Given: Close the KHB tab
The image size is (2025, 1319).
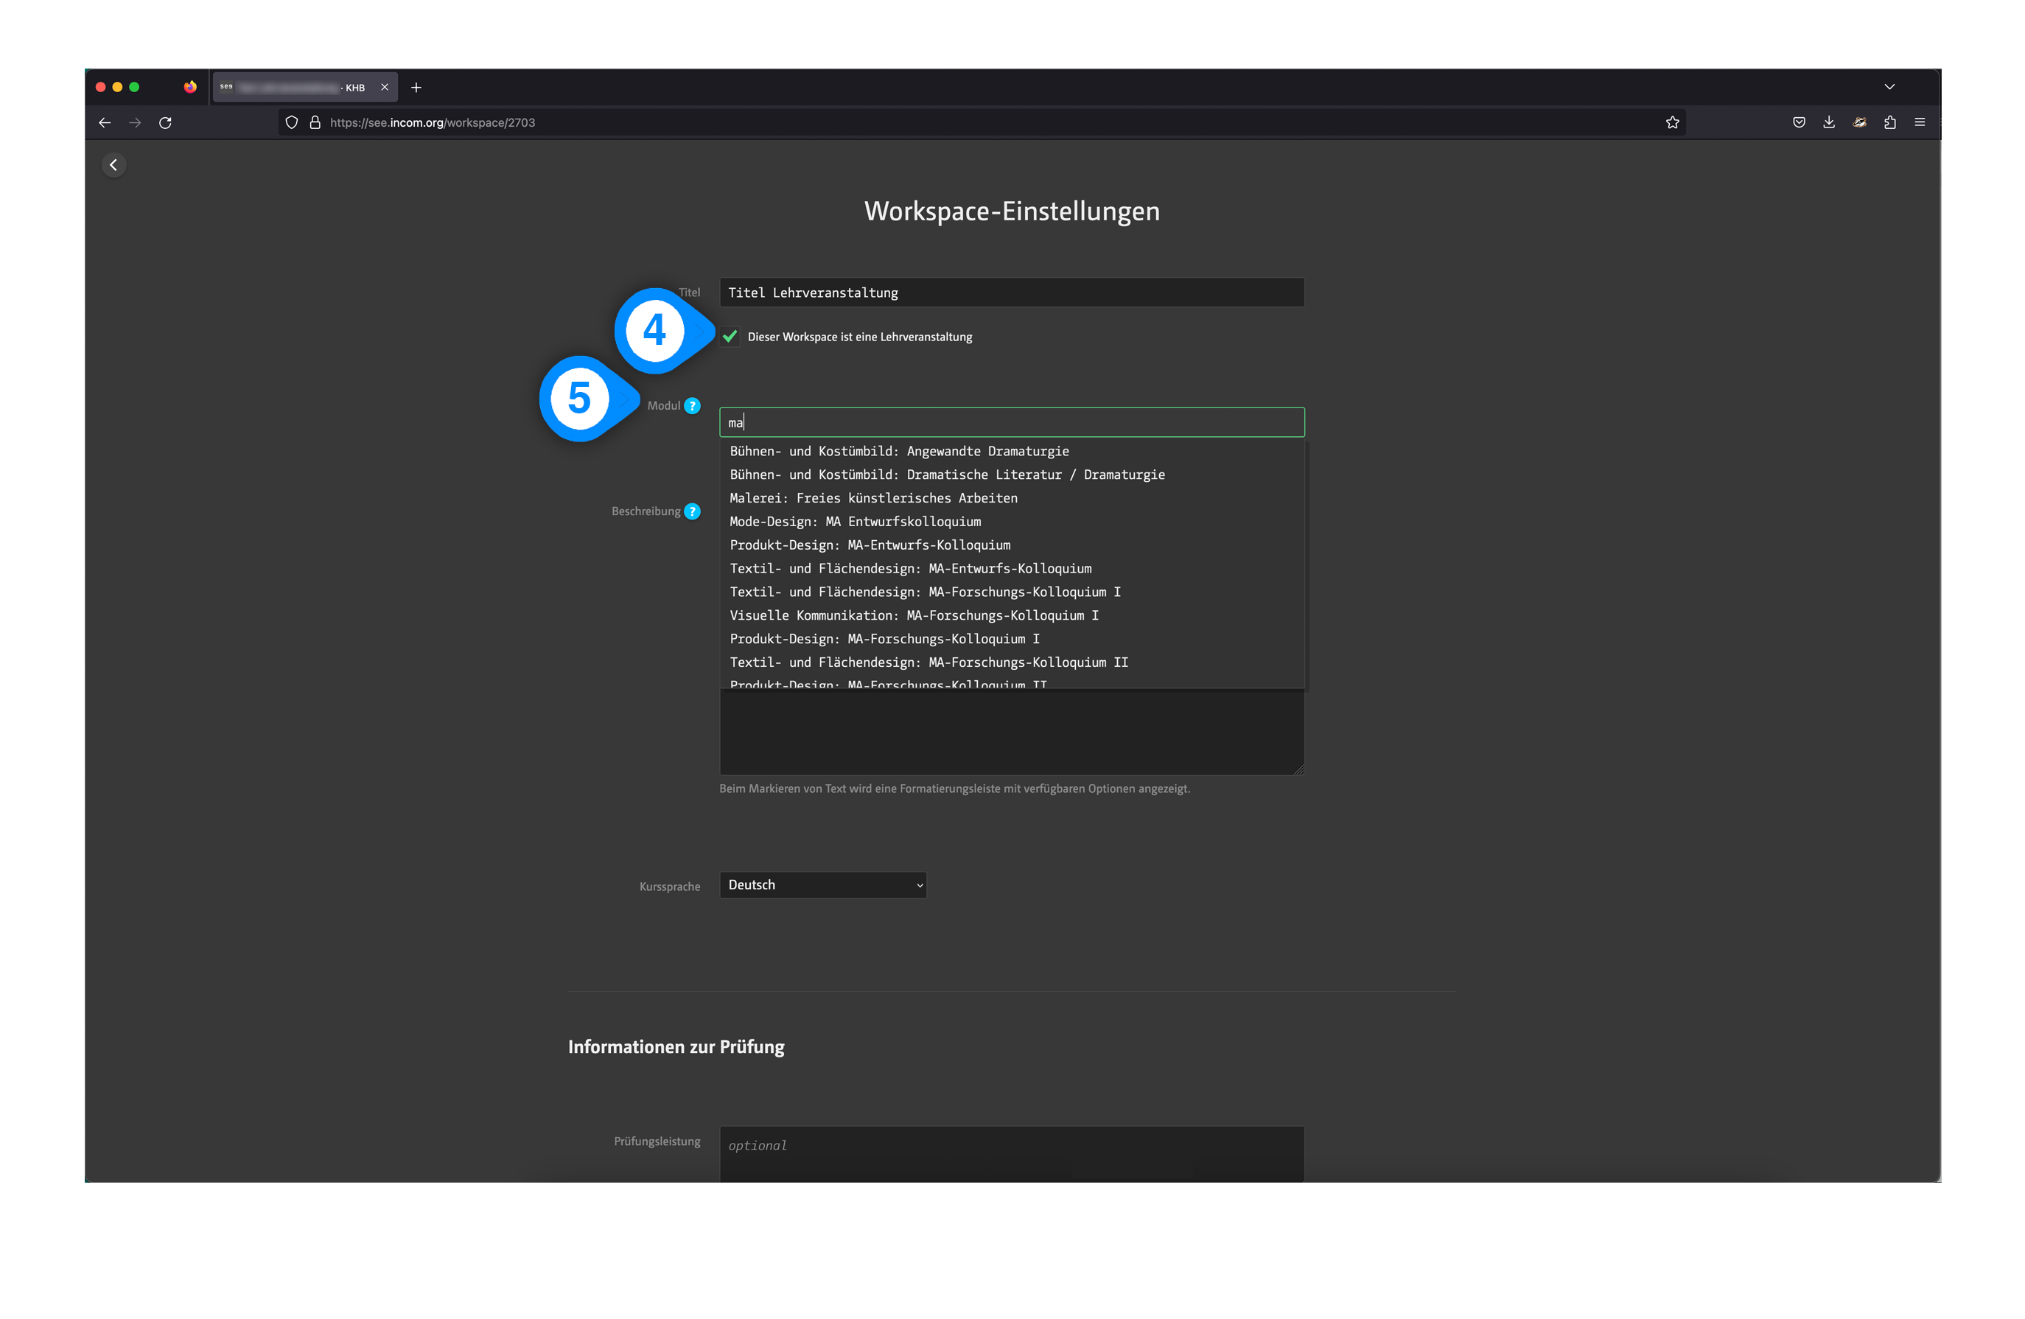Looking at the screenshot, I should tap(385, 88).
